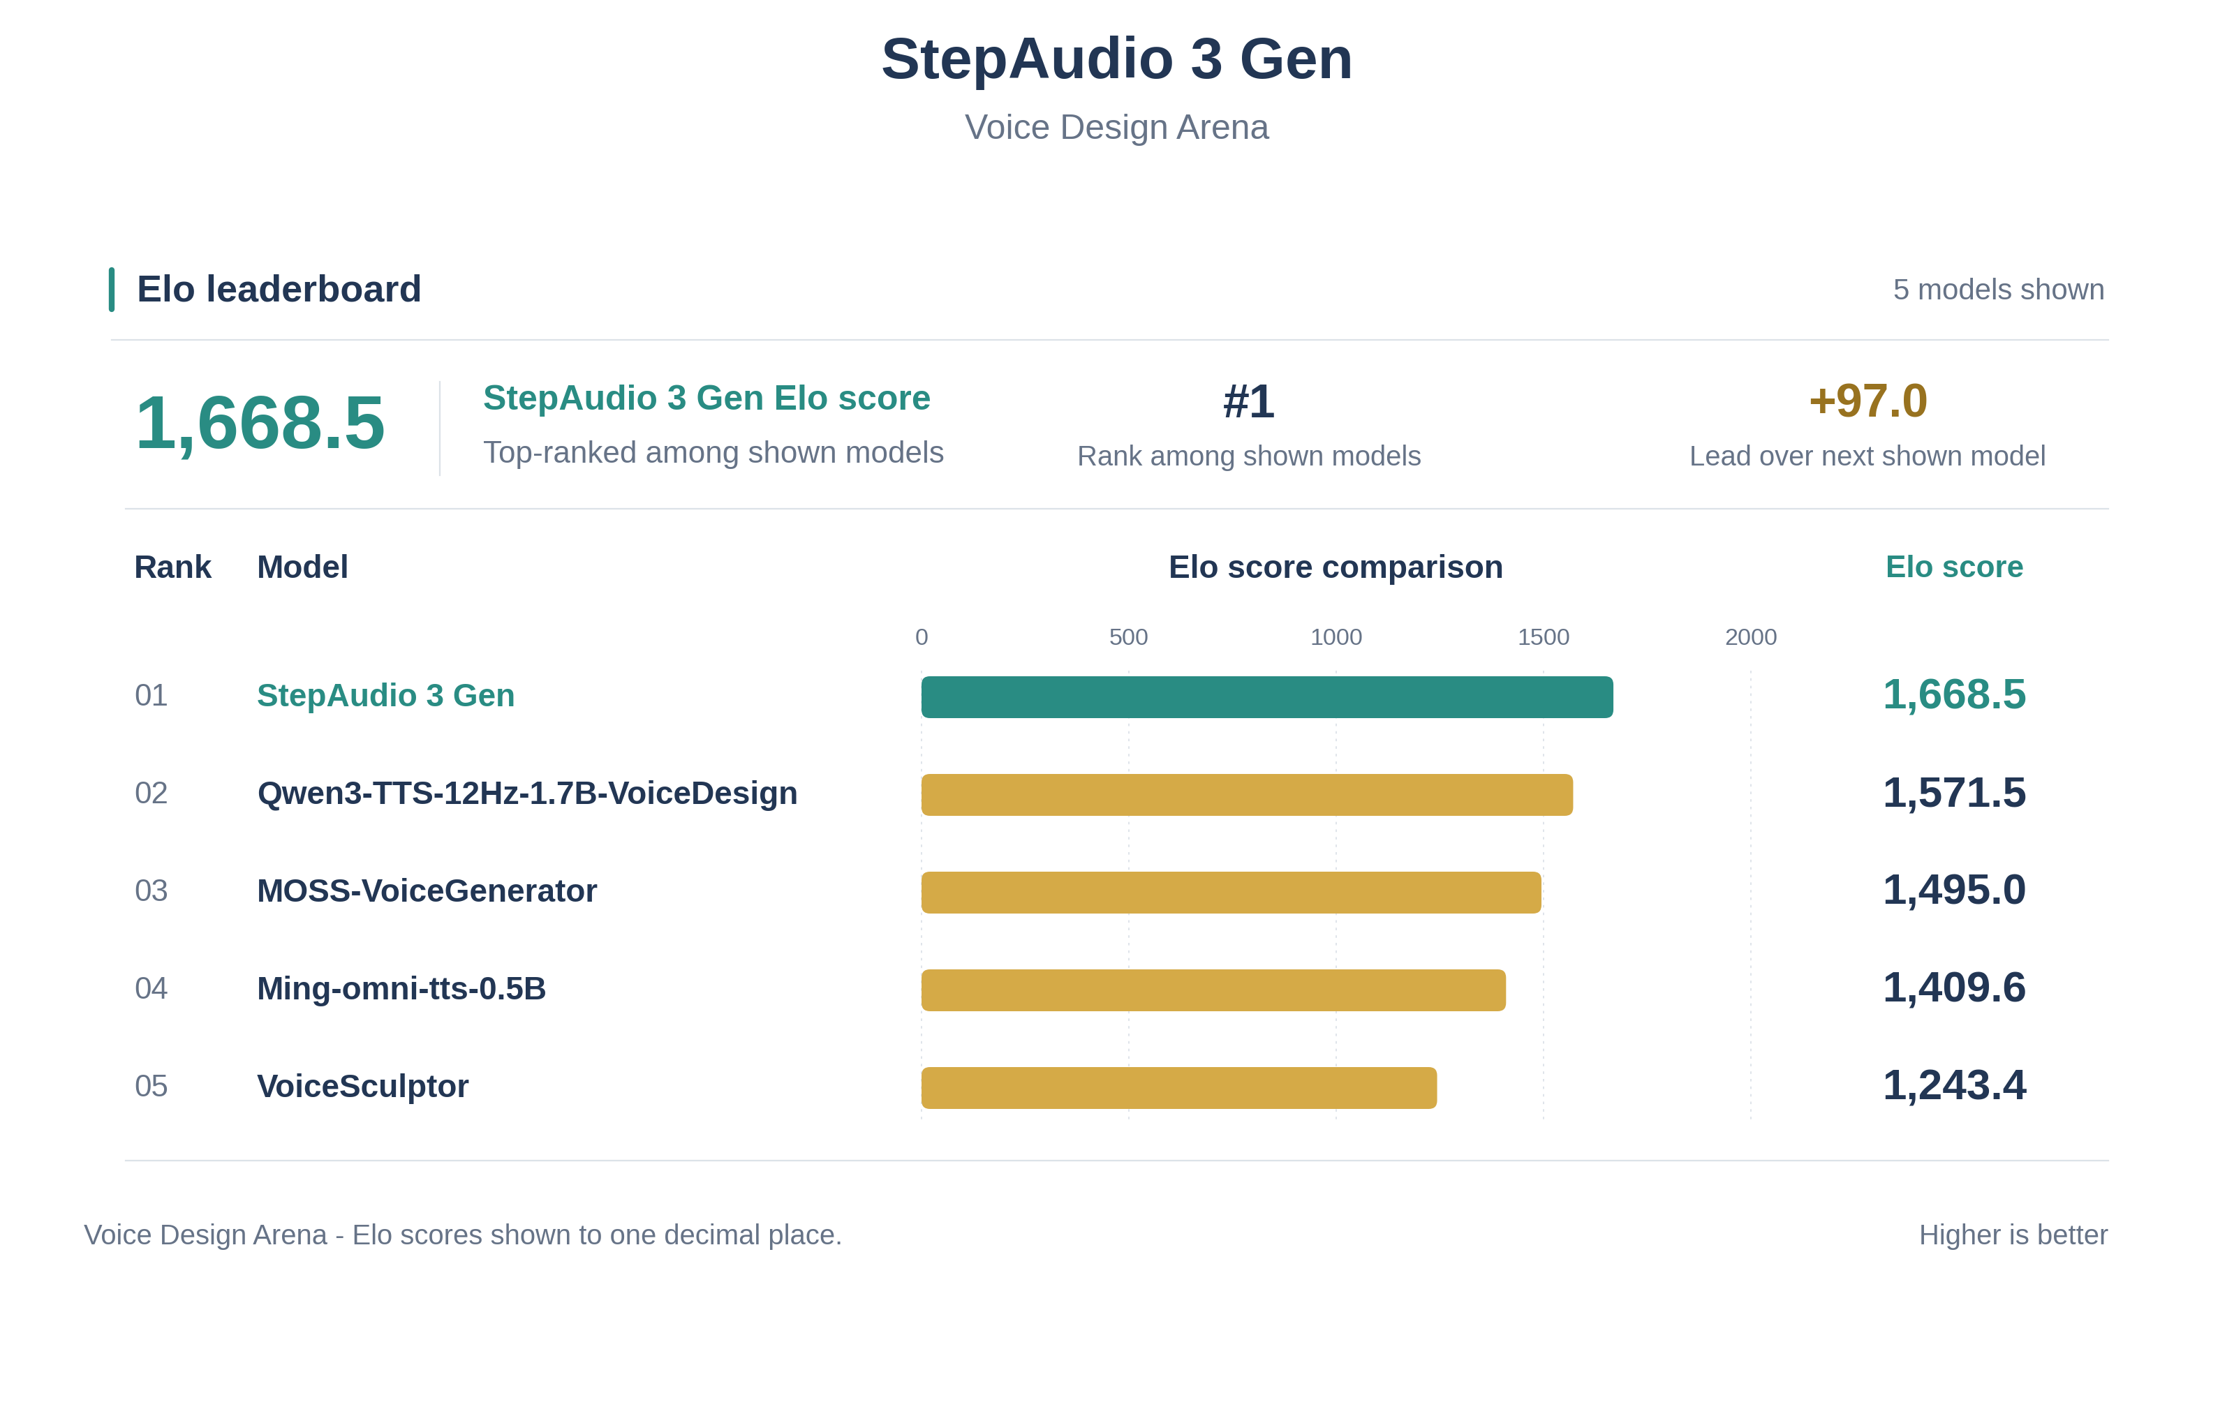Click the "1,243.4" Elo score
This screenshot has width=2234, height=1423.
tap(1954, 1086)
